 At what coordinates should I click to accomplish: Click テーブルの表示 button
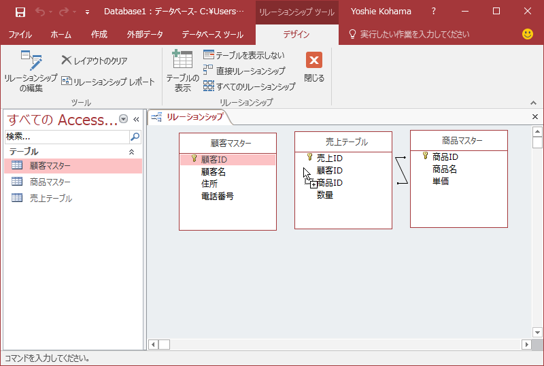(182, 71)
